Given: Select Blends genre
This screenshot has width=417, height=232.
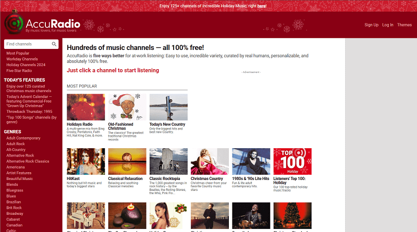Looking at the screenshot, I should point(12,185).
